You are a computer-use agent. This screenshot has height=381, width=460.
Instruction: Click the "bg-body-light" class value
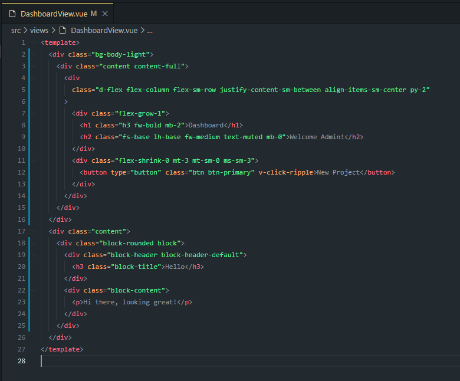tap(120, 54)
